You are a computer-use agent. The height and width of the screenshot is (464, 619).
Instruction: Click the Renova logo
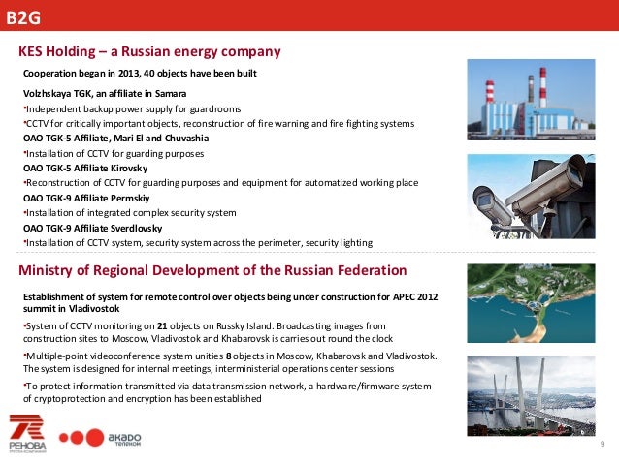click(27, 433)
